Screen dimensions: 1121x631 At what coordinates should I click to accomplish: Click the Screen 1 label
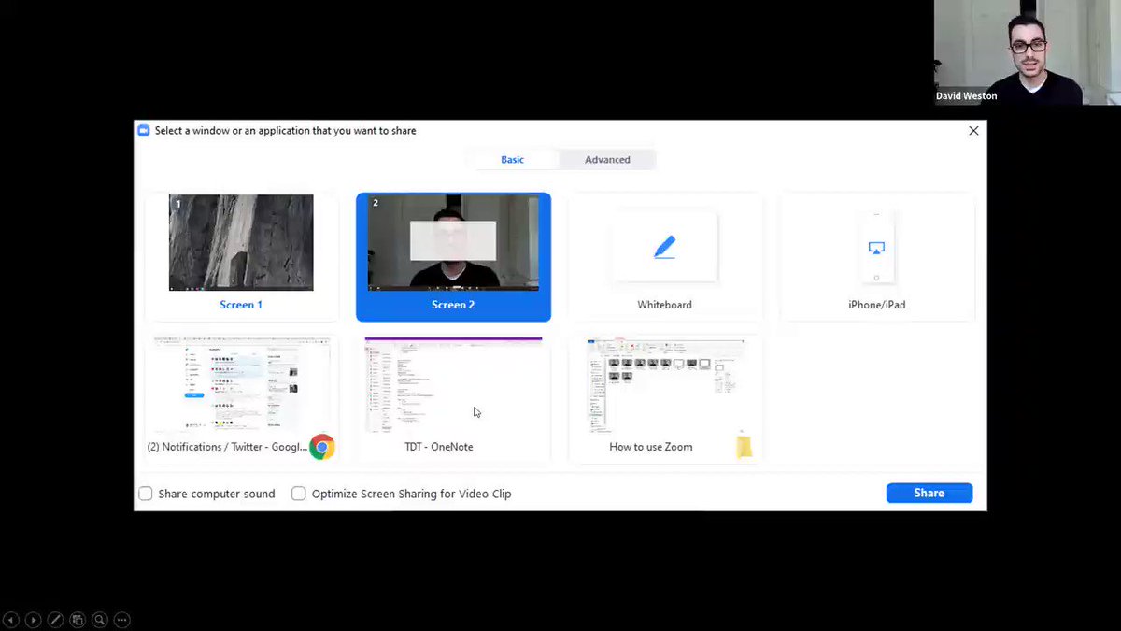241,305
